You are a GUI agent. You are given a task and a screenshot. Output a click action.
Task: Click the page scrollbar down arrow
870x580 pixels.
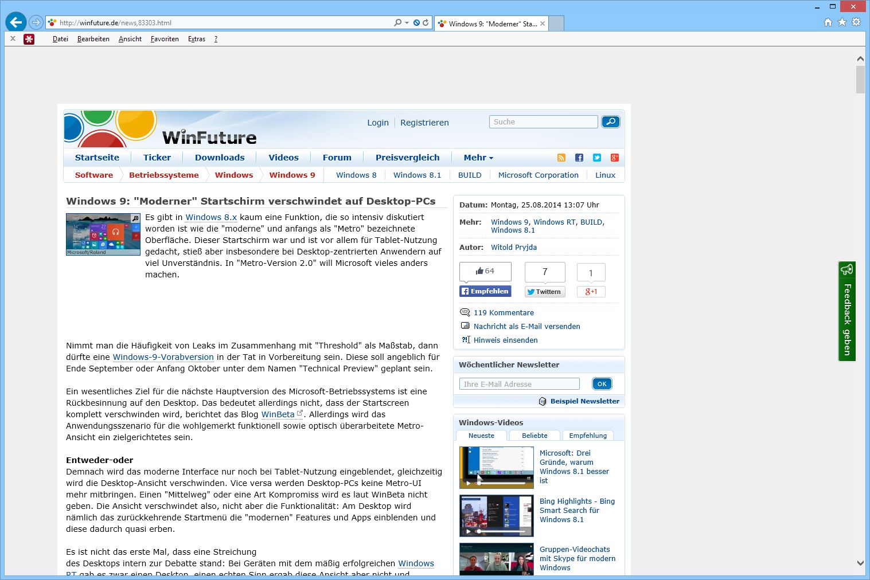[x=860, y=563]
